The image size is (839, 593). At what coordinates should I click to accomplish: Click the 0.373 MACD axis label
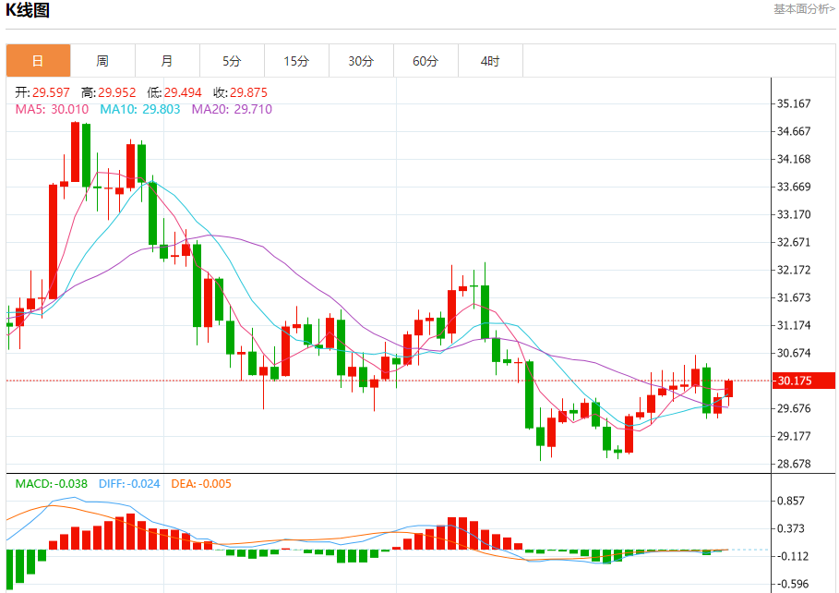pos(791,528)
